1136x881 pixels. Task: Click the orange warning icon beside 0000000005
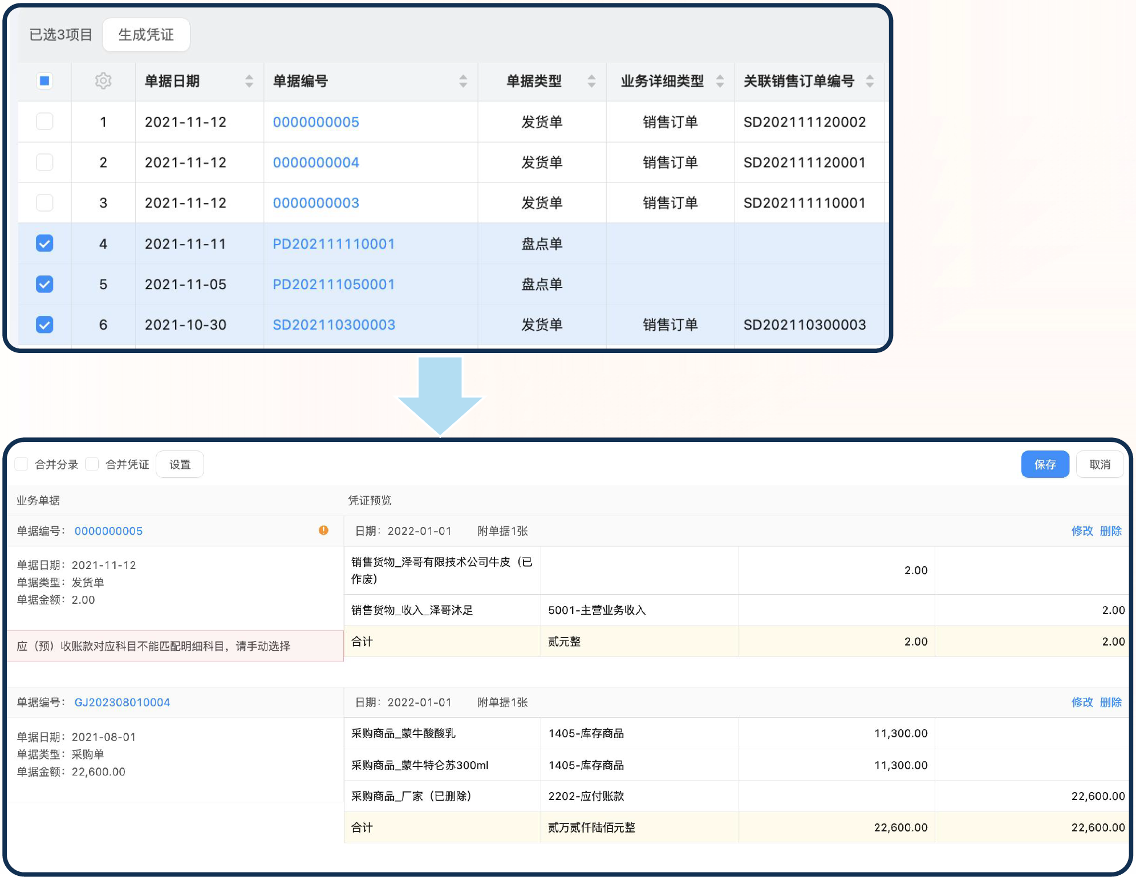323,530
